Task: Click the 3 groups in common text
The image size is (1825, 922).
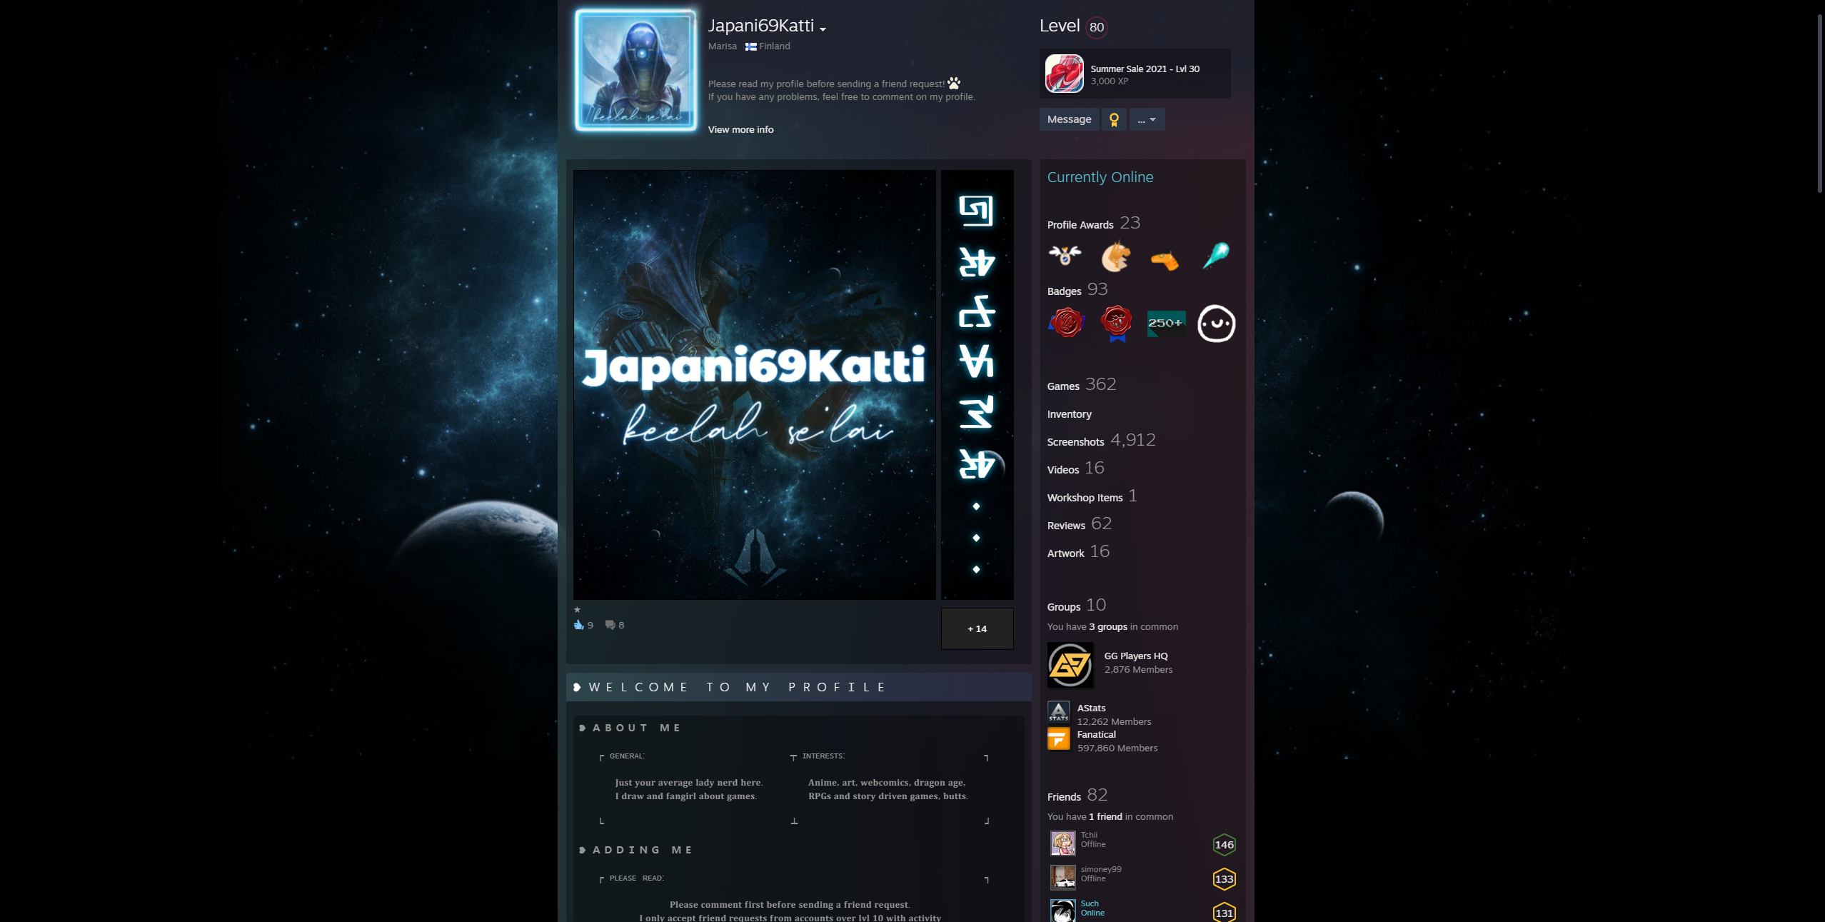Action: coord(1108,626)
